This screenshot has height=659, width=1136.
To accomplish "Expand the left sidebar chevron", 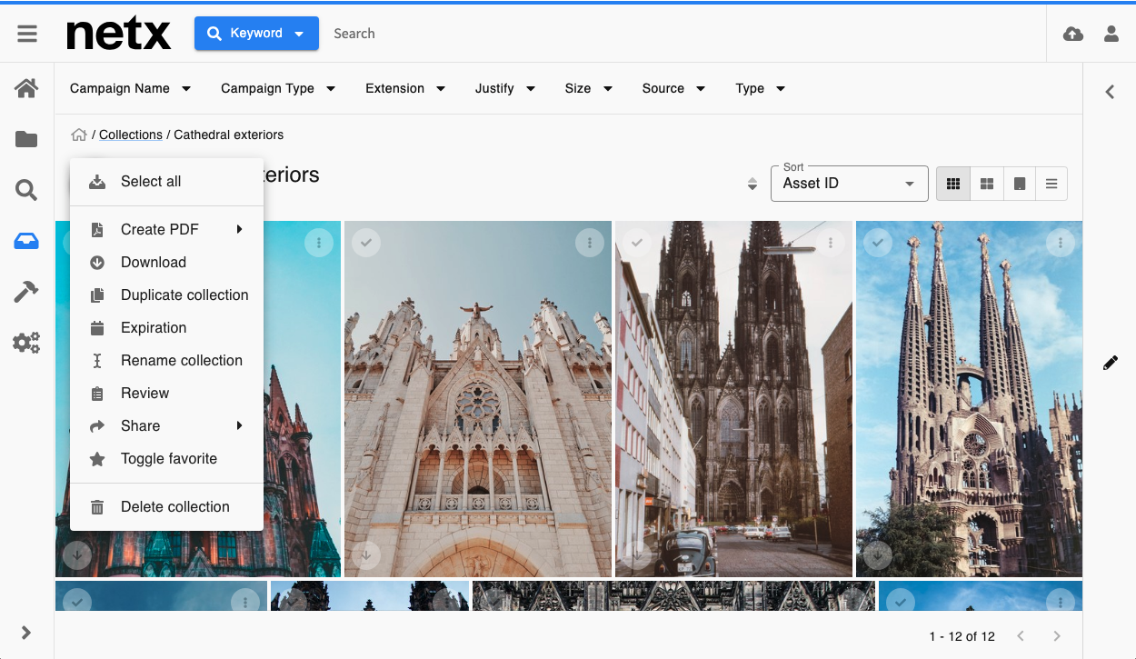I will tap(26, 633).
